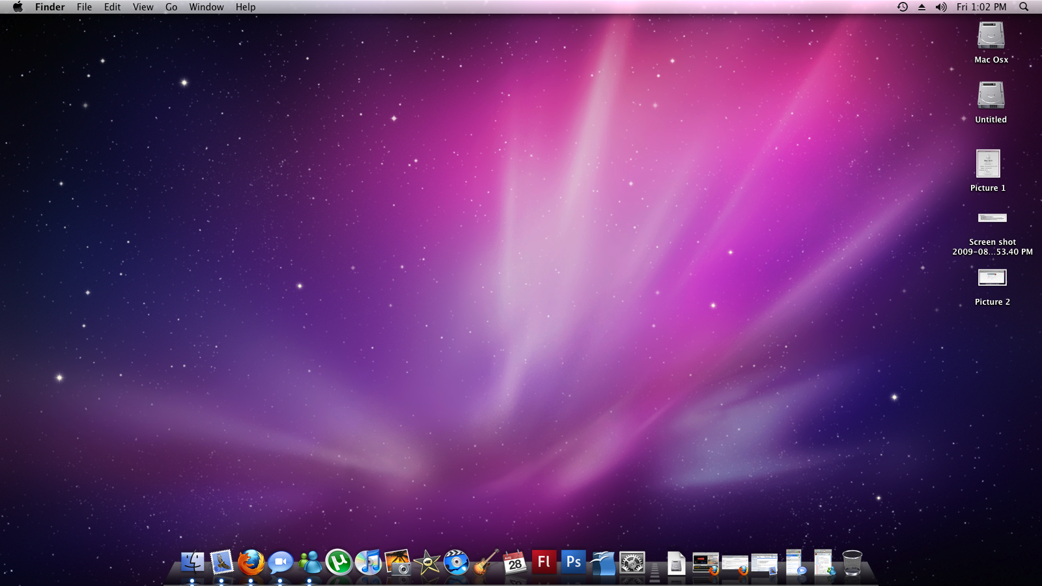Open uTorrent from the Dock
The height and width of the screenshot is (586, 1042).
(339, 562)
